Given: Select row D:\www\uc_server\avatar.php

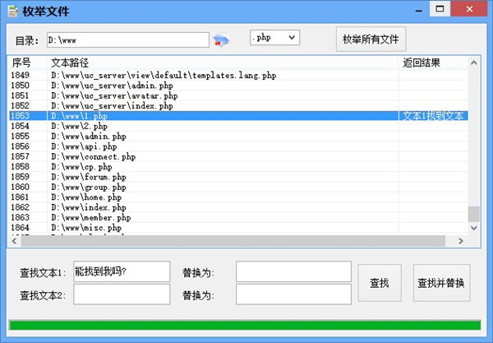Looking at the screenshot, I should 238,95.
